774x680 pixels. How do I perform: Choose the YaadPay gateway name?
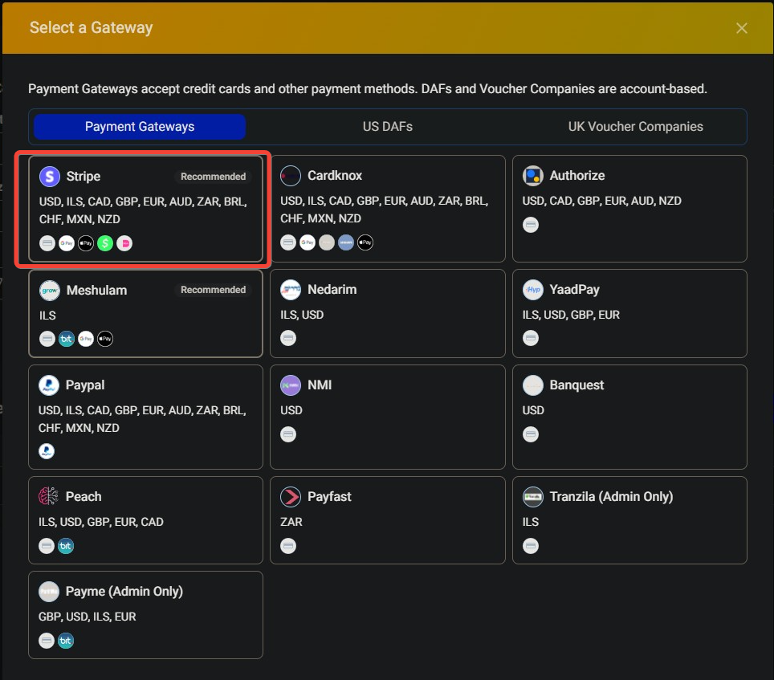(575, 290)
